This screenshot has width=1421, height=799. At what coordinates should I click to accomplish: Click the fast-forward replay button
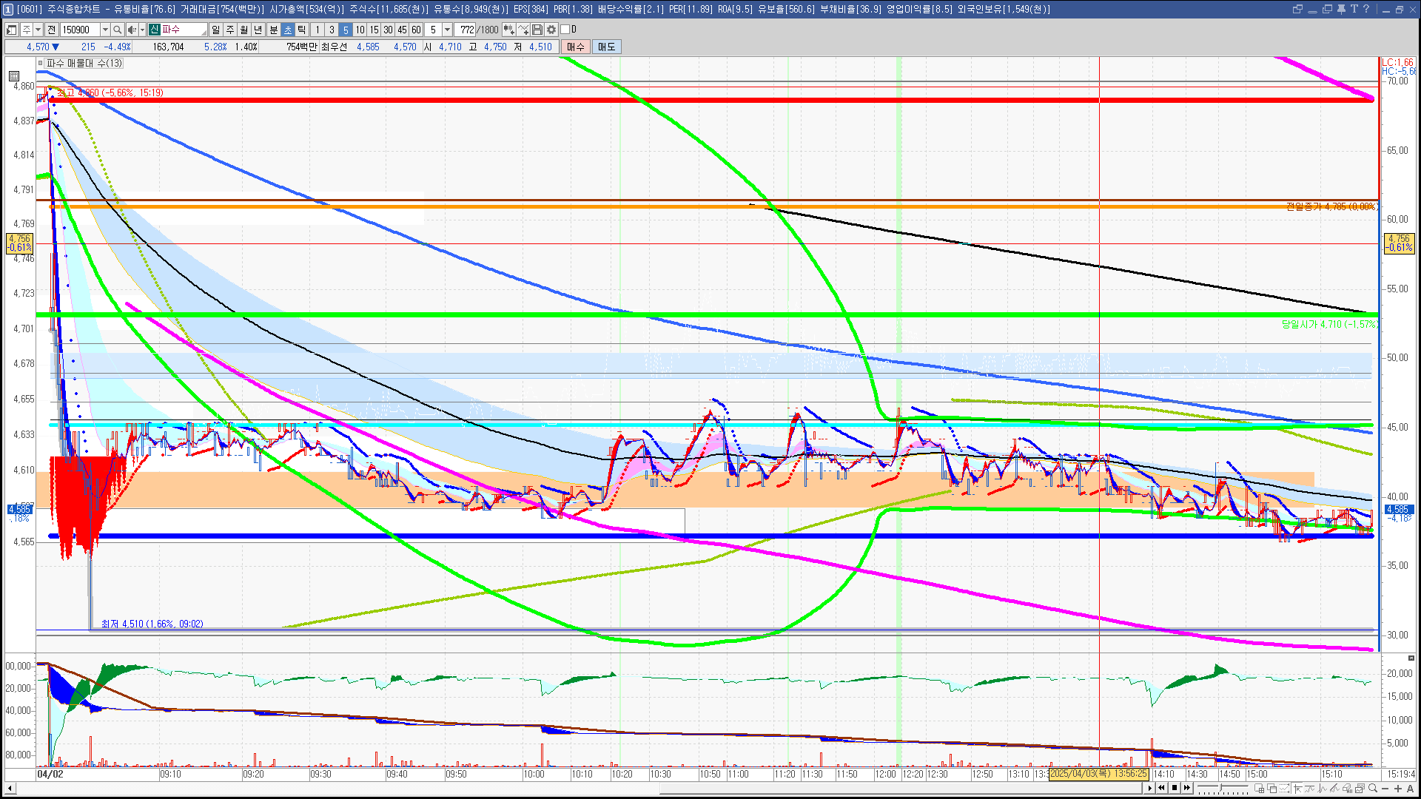click(x=1187, y=788)
